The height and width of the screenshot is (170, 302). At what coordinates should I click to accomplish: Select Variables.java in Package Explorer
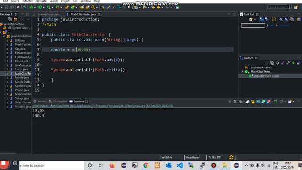tap(23, 107)
